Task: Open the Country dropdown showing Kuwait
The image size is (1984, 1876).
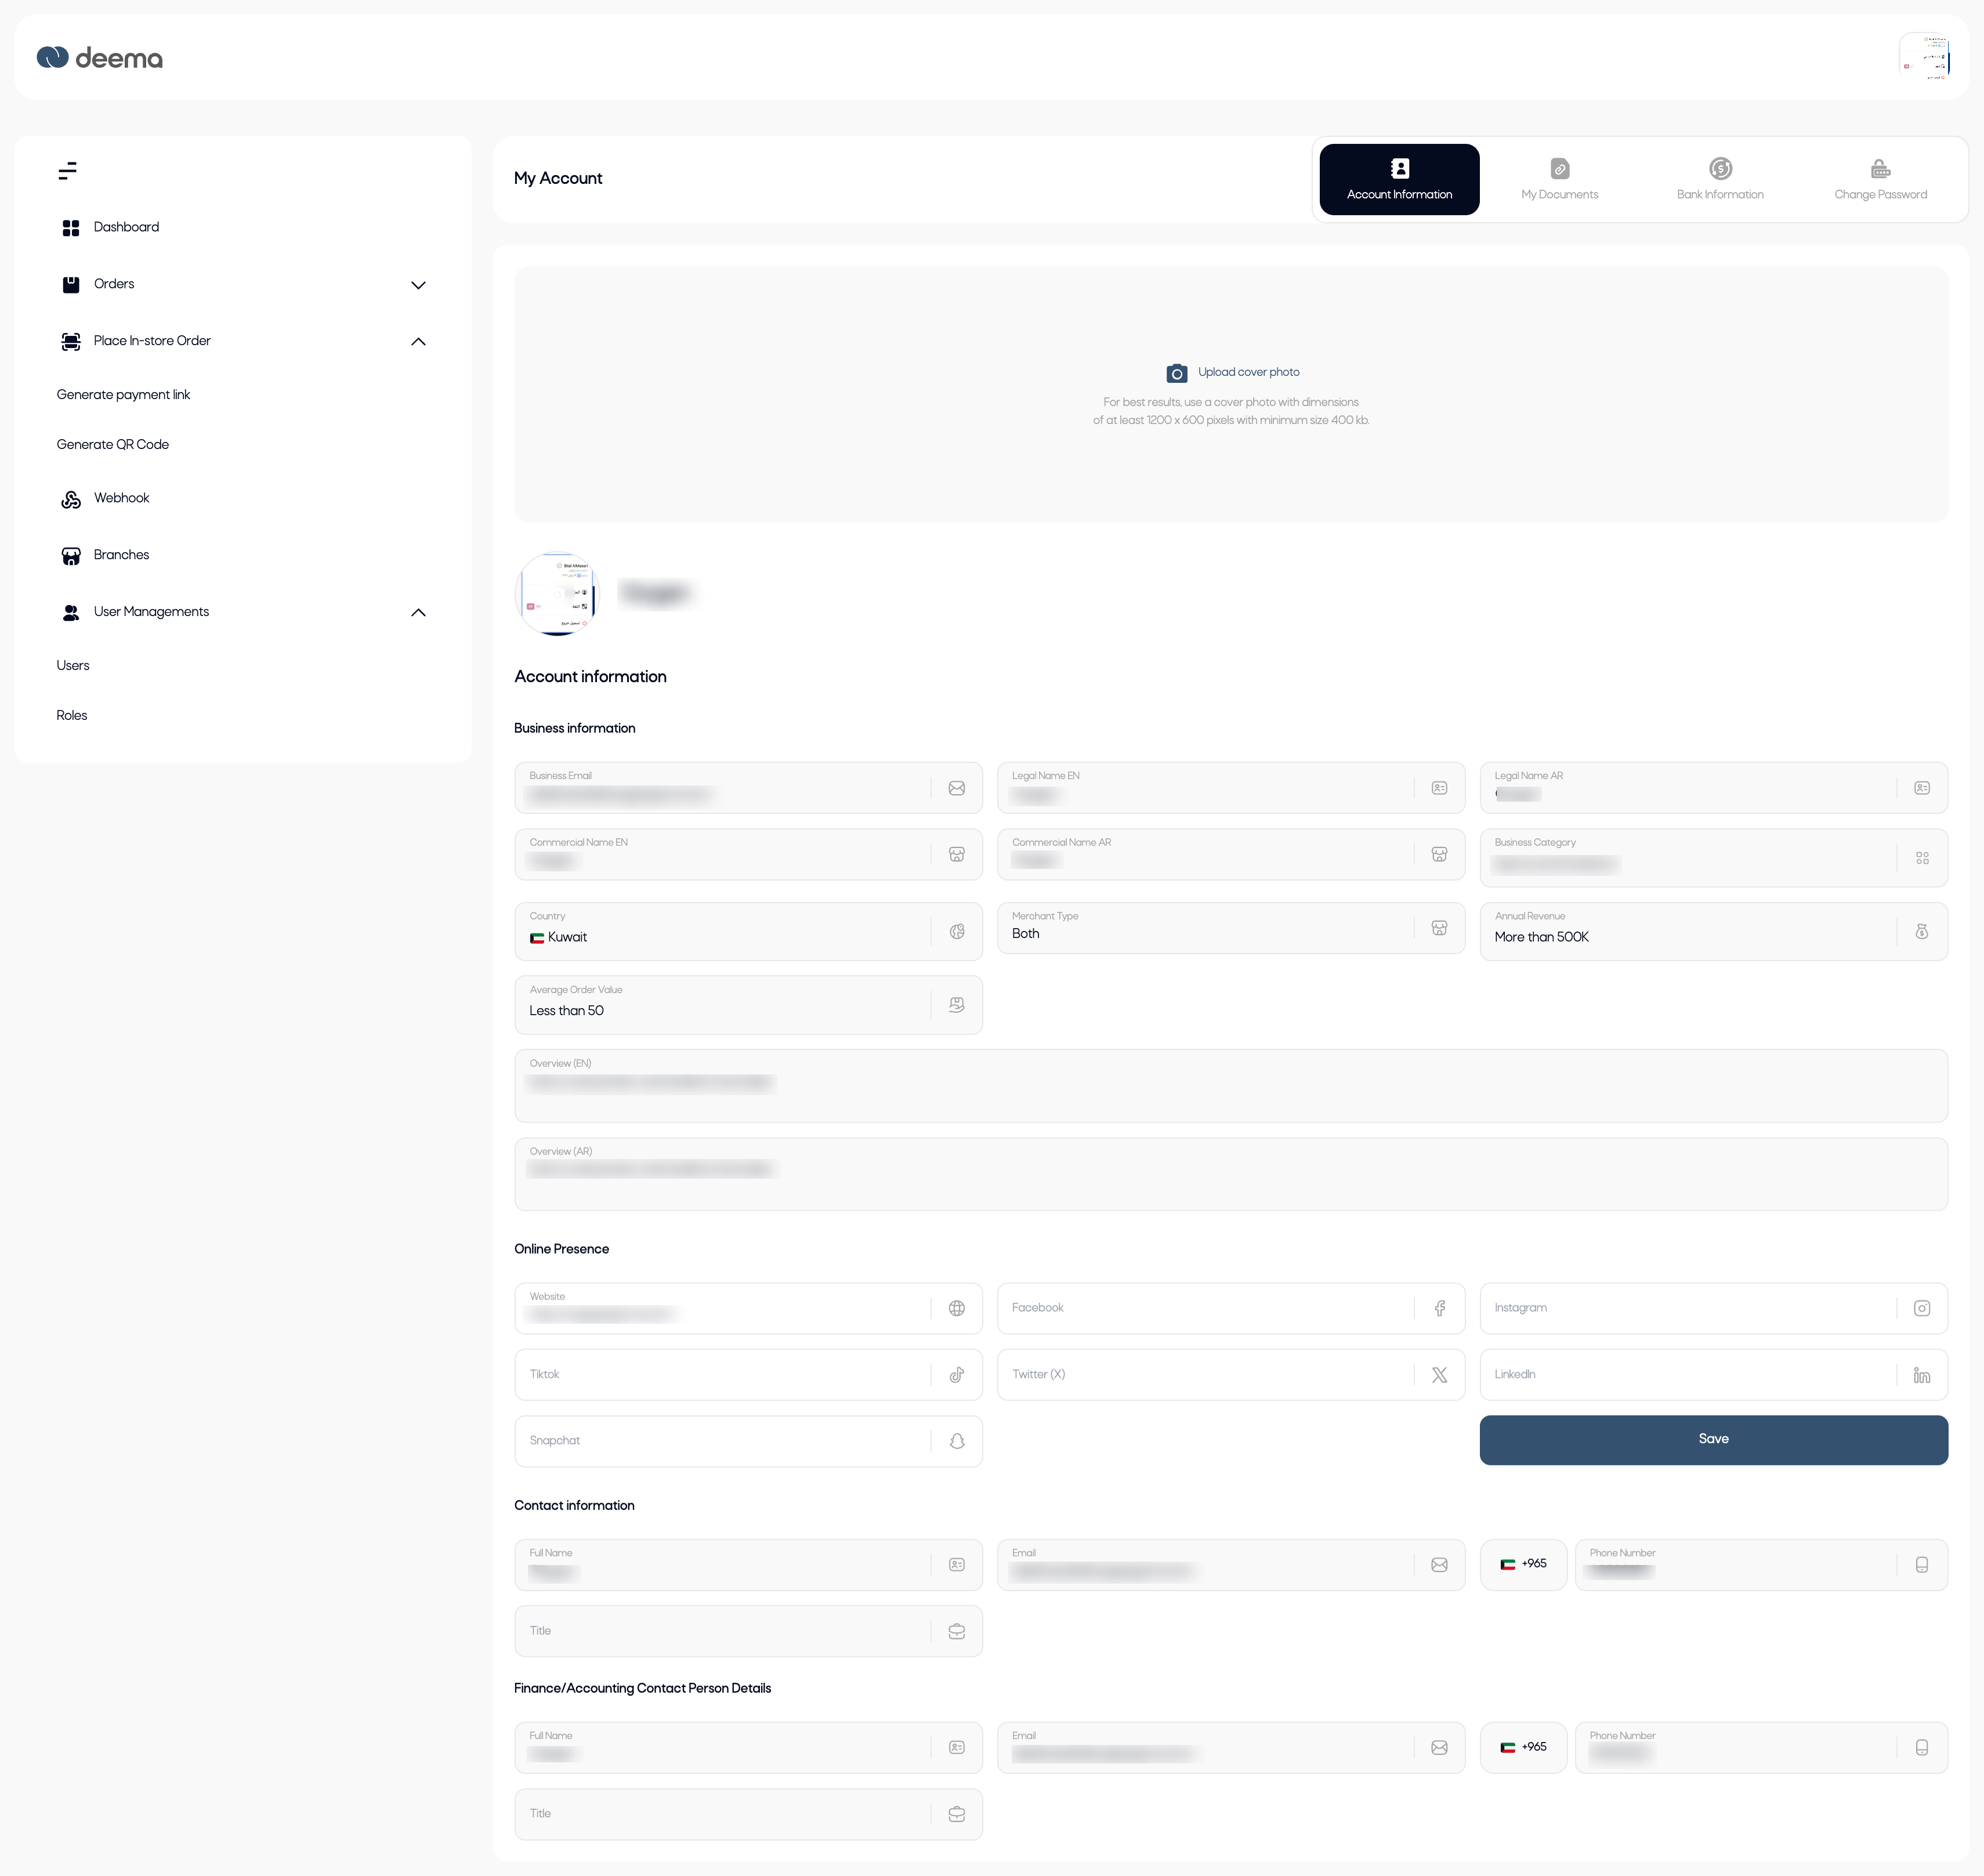Action: [730, 932]
